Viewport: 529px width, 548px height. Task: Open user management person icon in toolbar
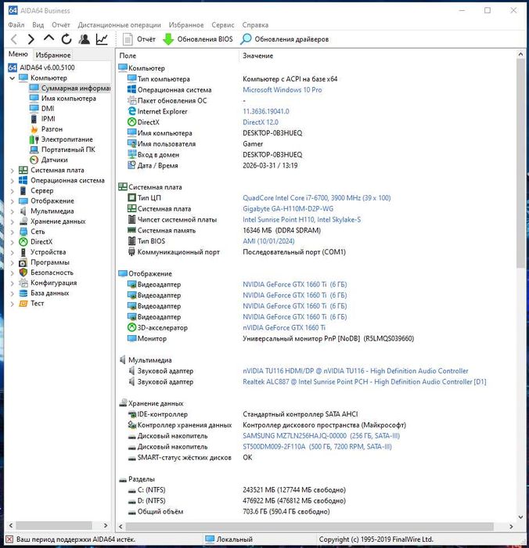(84, 39)
